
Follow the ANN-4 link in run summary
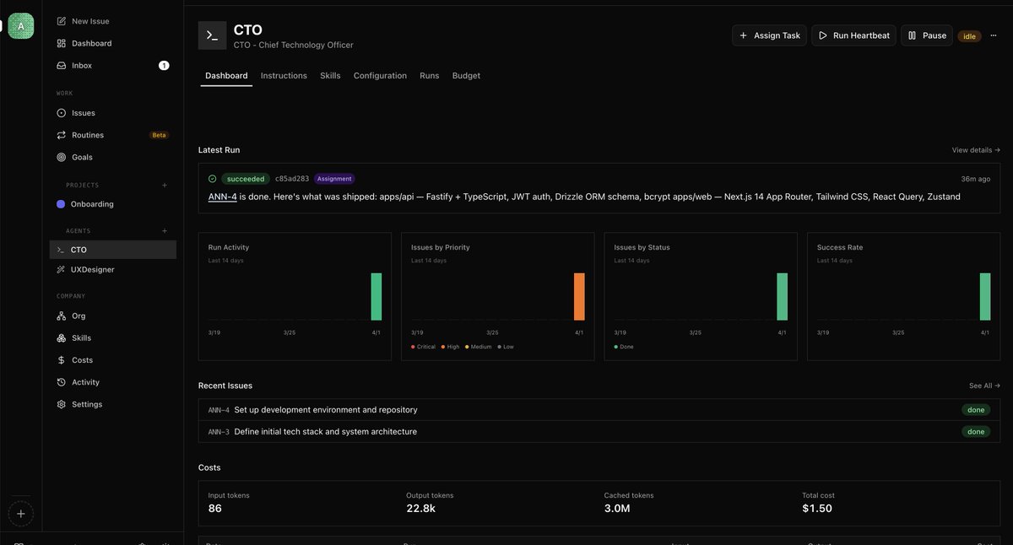pos(222,197)
